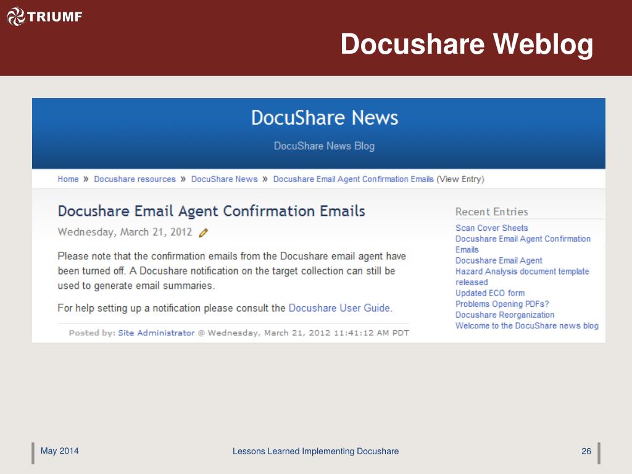Click the pencil edit icon beside the date
This screenshot has height=474, width=632.
(x=204, y=233)
